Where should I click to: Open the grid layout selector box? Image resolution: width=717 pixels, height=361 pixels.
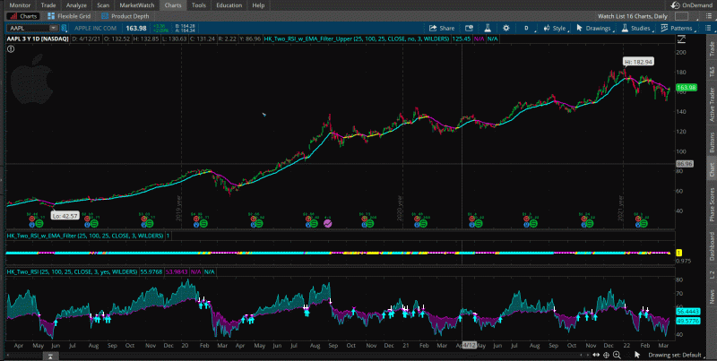click(x=681, y=16)
